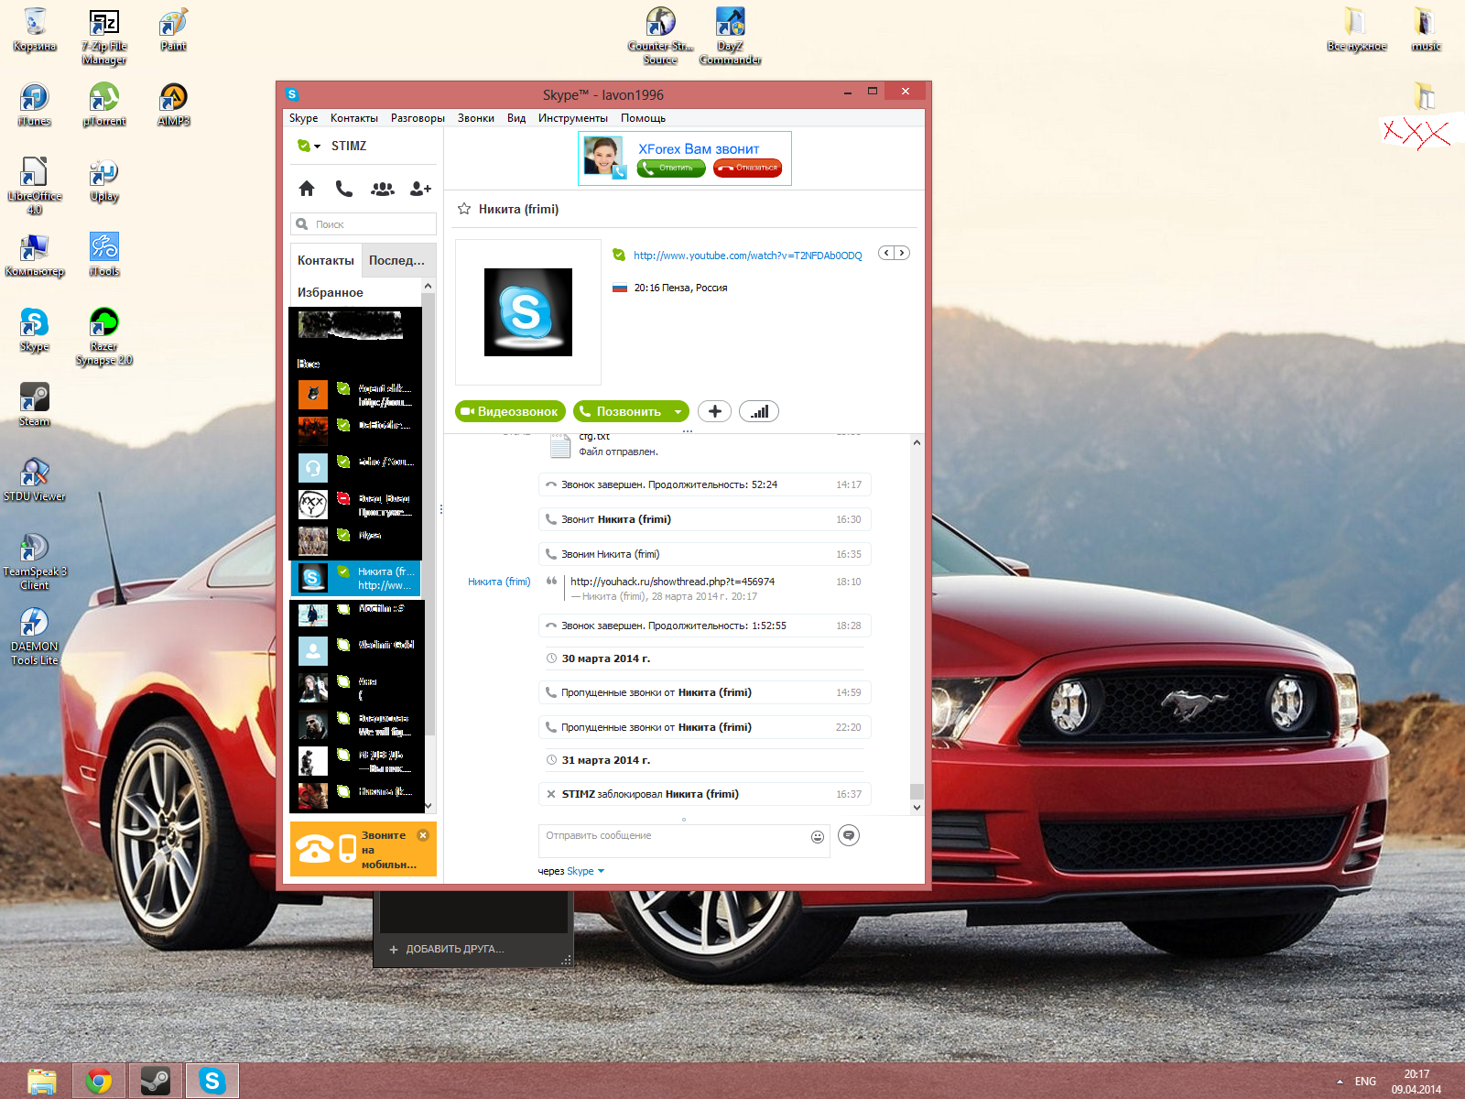Check call quality signal bars button
The height and width of the screenshot is (1099, 1465).
point(759,412)
